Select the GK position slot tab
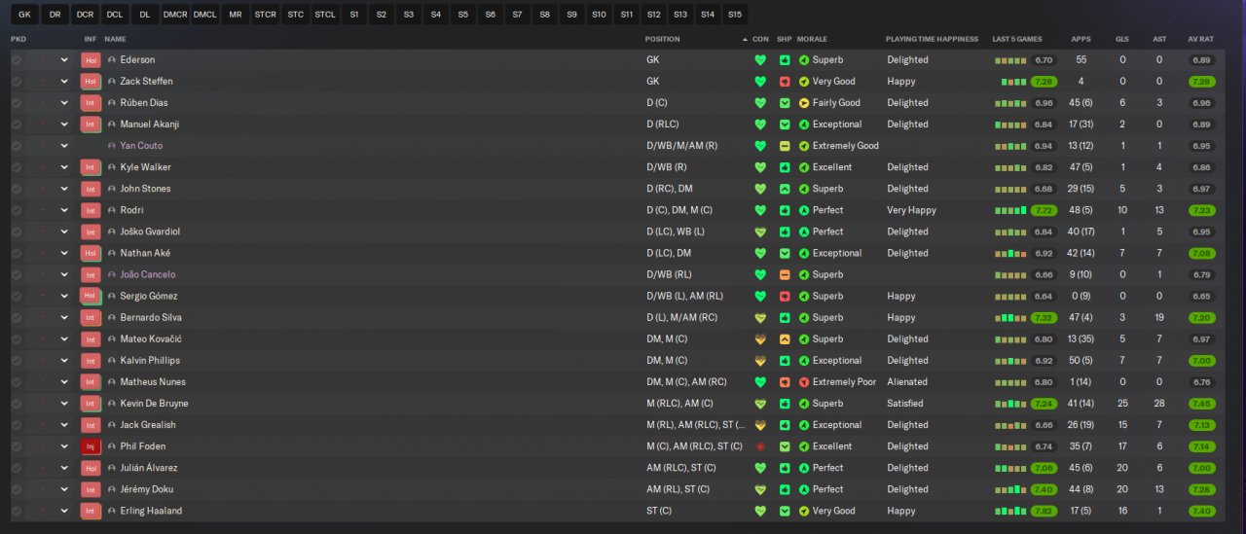 click(24, 15)
